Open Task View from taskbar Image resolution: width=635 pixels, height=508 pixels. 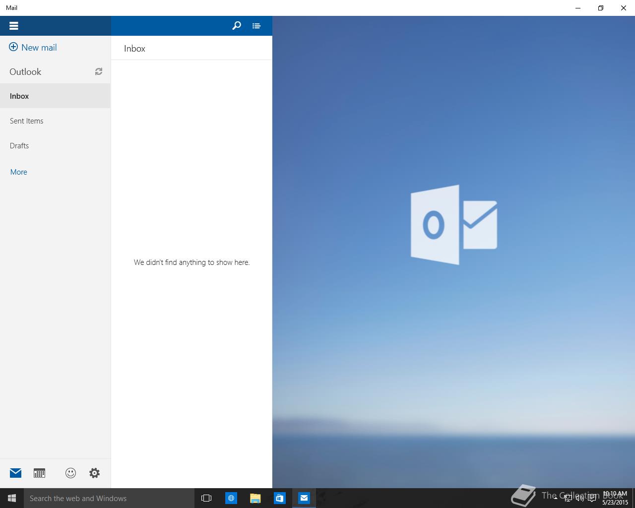point(206,498)
